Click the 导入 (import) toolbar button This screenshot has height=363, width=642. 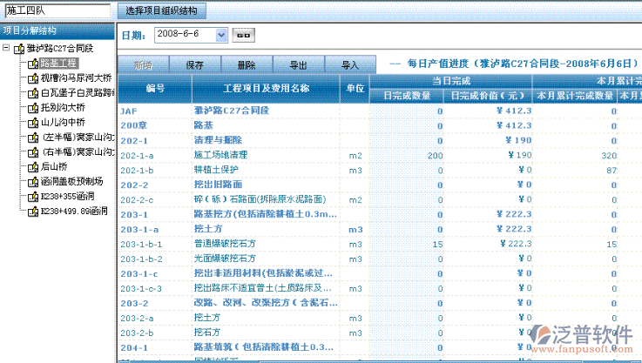(350, 65)
